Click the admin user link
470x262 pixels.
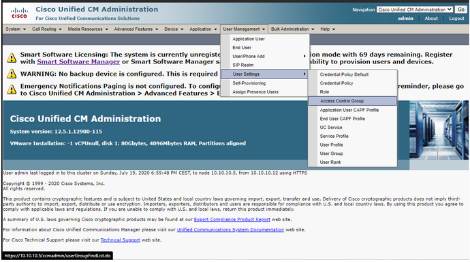pos(405,18)
